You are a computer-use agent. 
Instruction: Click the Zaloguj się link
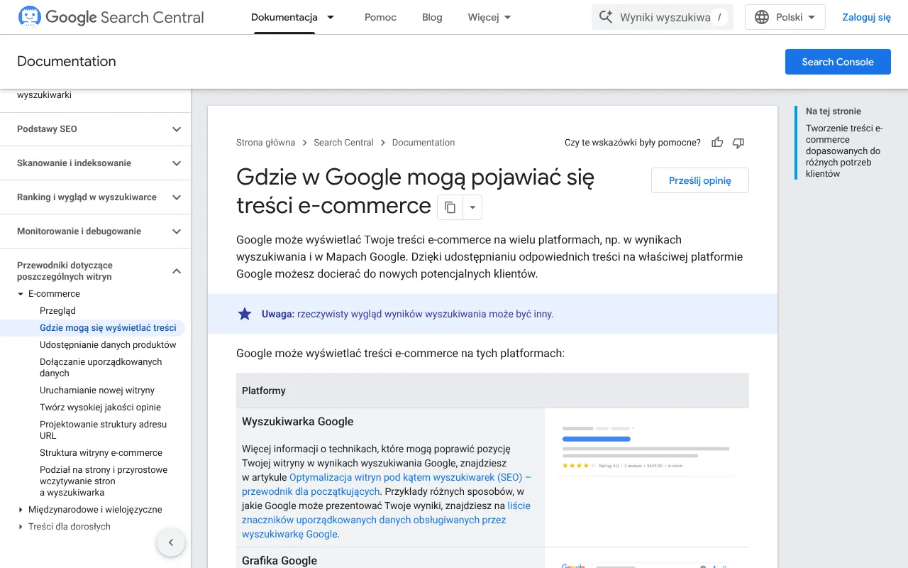(866, 17)
